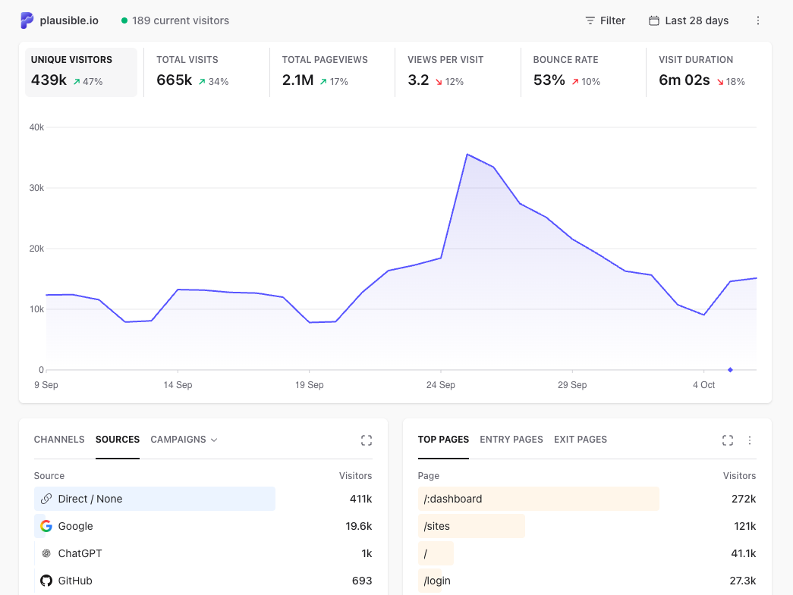Select the Views Per Visit metric card
The image size is (793, 595).
pos(458,72)
